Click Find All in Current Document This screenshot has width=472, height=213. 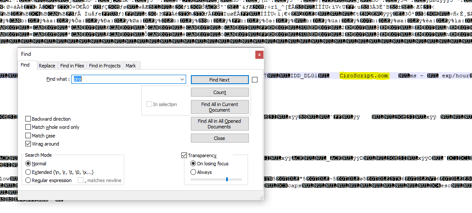point(220,107)
